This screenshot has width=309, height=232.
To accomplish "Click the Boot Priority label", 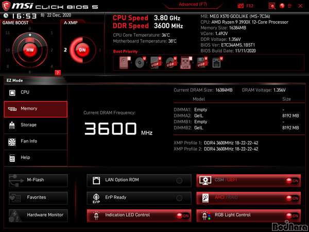I will [125, 52].
